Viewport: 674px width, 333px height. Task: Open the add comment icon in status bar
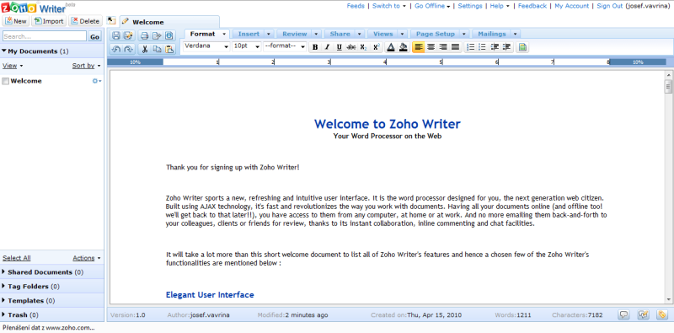[x=643, y=315]
